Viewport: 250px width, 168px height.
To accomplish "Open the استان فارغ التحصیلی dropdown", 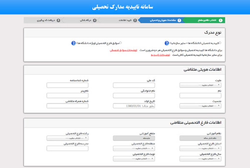I will [200, 148].
